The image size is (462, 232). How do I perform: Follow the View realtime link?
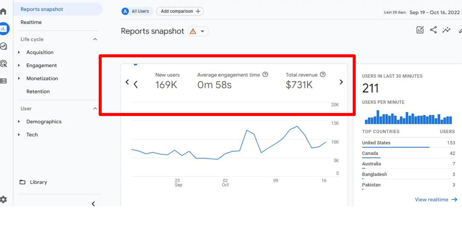(436, 200)
